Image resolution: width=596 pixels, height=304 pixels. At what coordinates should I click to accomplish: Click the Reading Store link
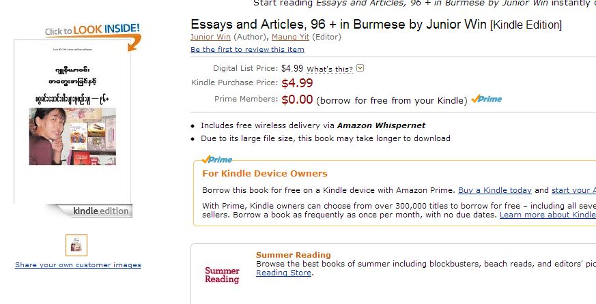point(283,273)
